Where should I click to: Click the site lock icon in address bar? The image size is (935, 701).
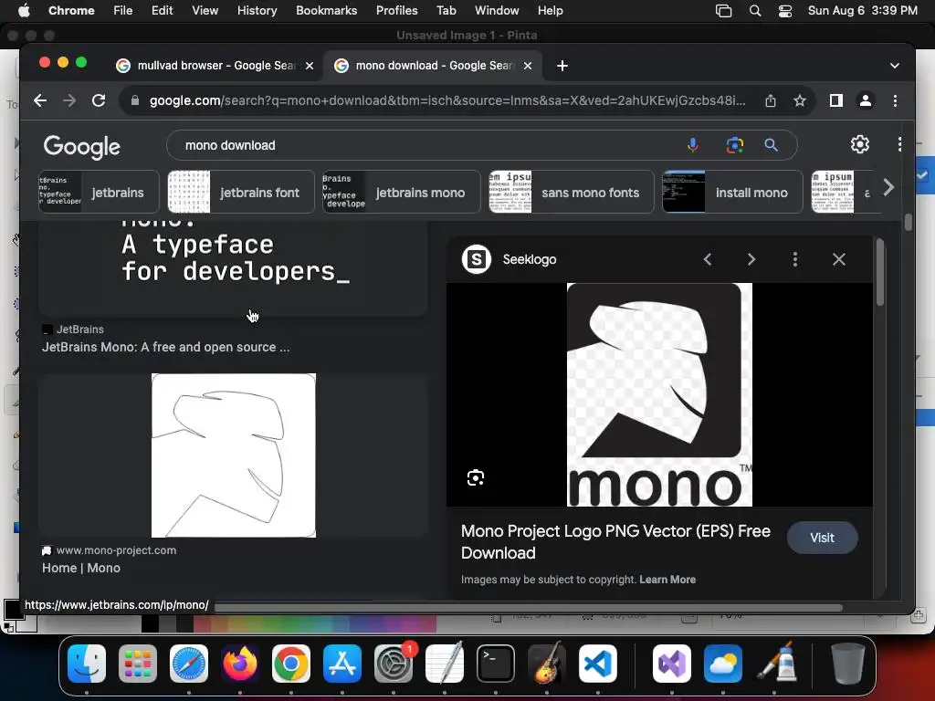135,100
